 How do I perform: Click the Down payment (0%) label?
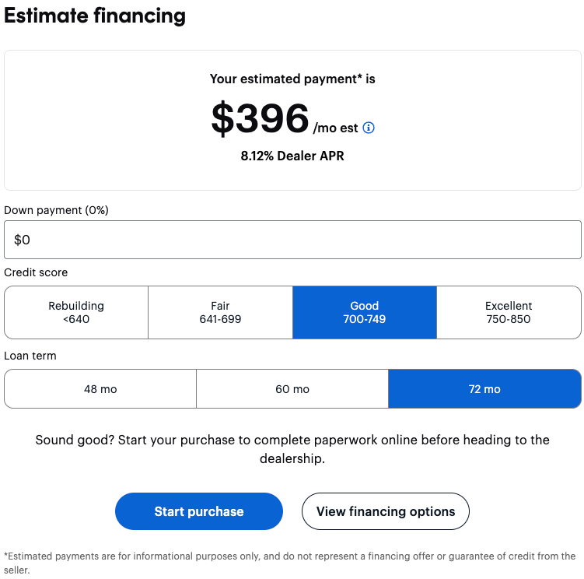click(56, 210)
